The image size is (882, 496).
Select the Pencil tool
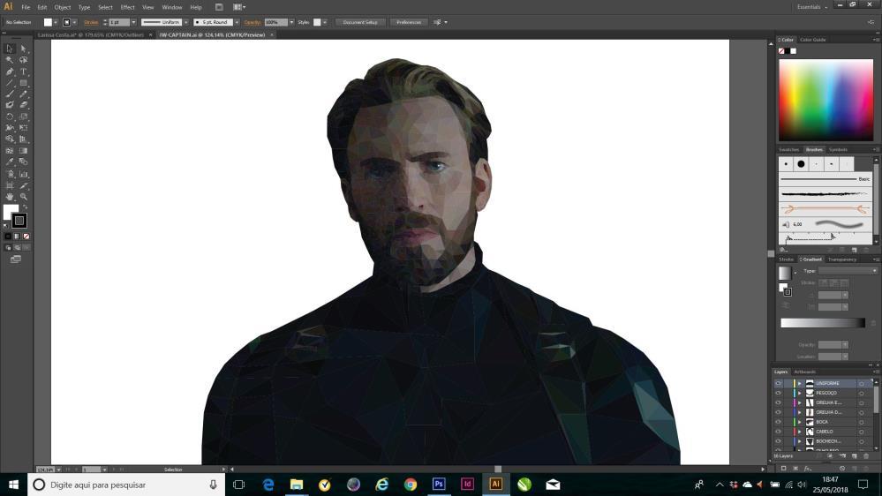(24, 94)
